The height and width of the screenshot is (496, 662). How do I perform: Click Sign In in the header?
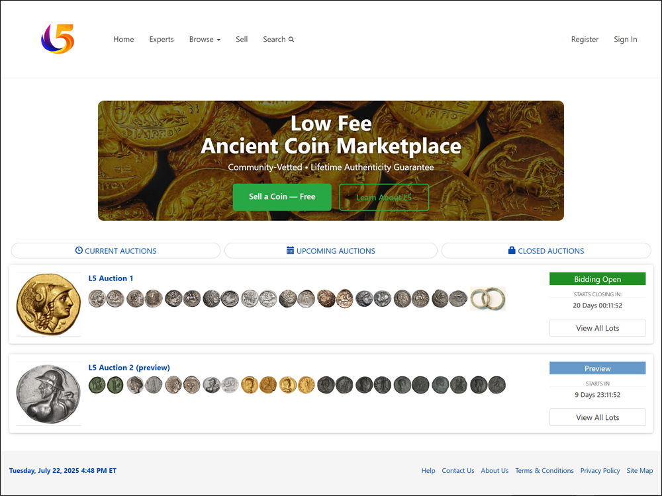[x=625, y=40]
